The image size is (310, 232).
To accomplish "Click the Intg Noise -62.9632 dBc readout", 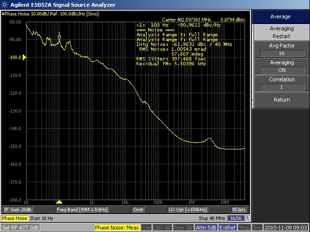I will coord(184,44).
